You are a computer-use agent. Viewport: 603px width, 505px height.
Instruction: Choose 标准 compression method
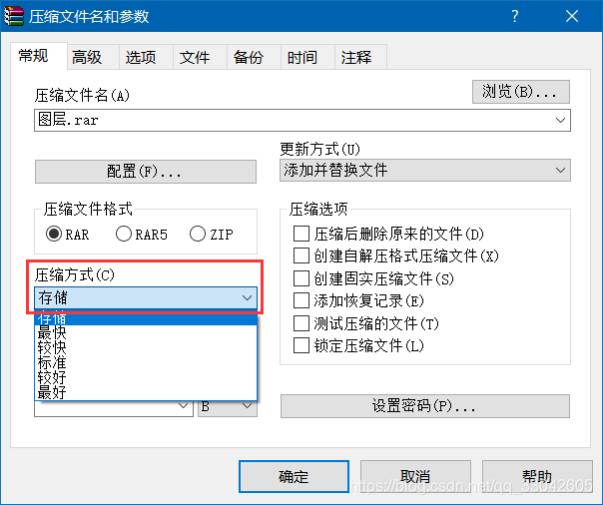[x=146, y=363]
